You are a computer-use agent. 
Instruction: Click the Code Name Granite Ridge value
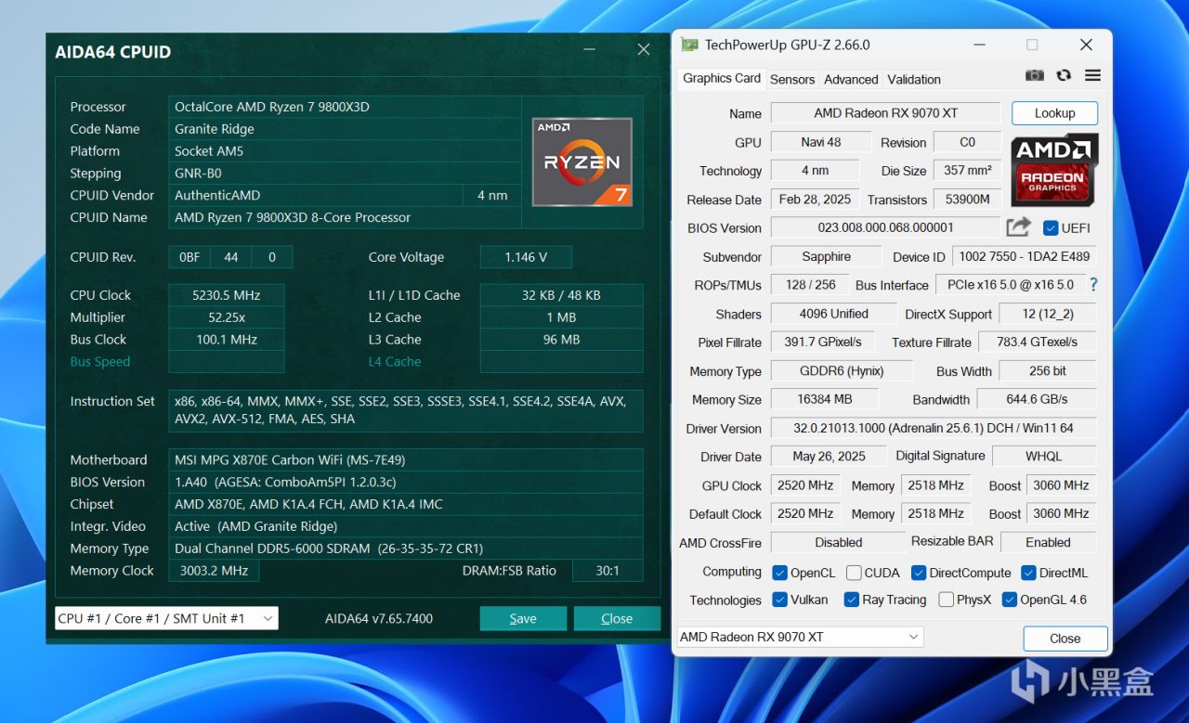click(x=345, y=129)
